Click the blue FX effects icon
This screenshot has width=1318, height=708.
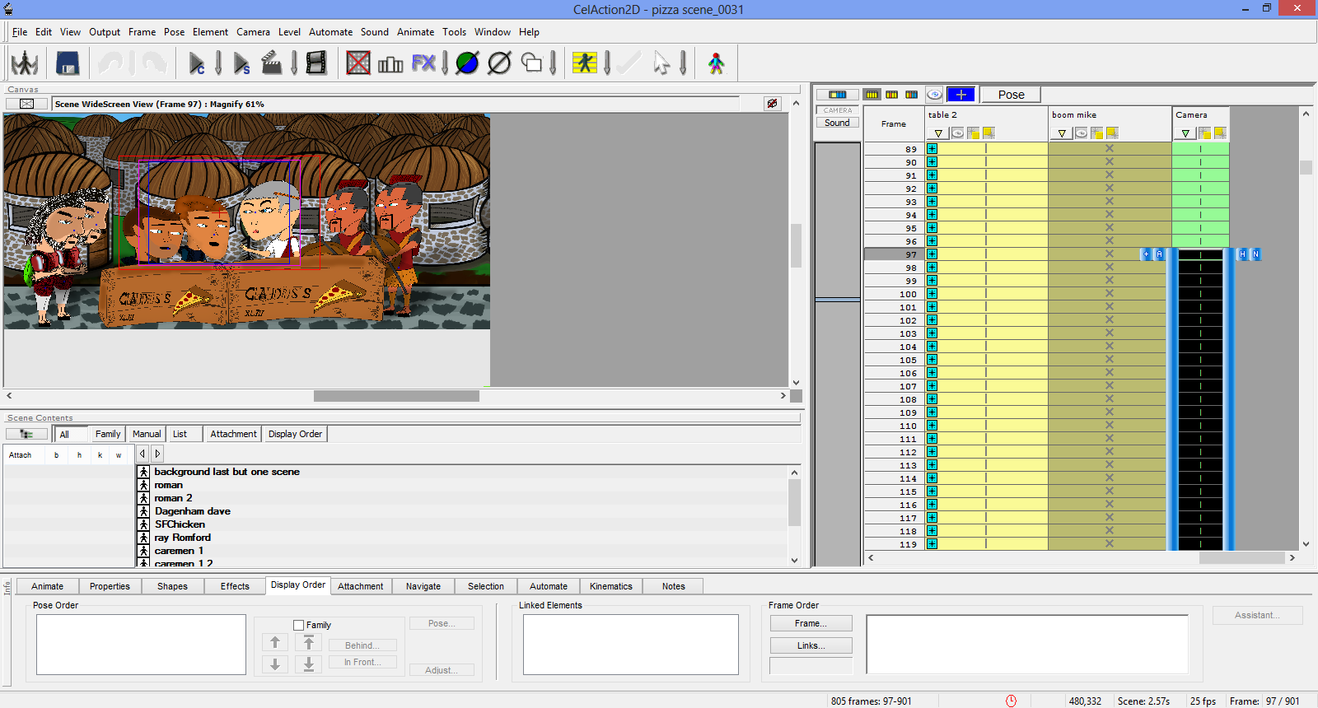coord(423,63)
